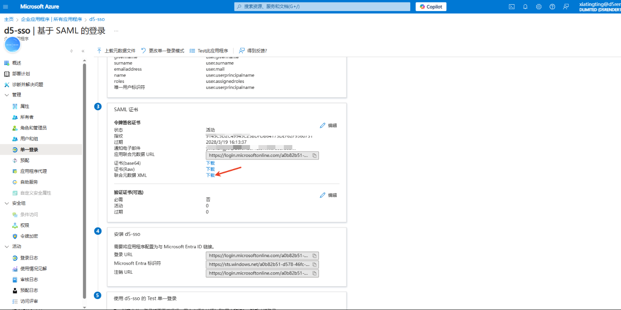
Task: Open 使用情况见解
Action: pos(33,269)
